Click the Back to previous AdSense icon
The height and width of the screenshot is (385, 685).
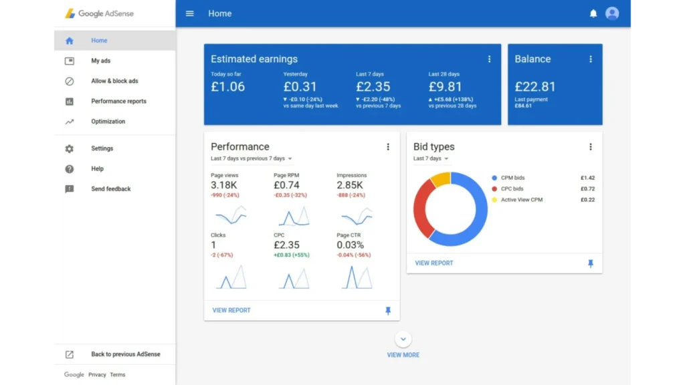coord(70,354)
